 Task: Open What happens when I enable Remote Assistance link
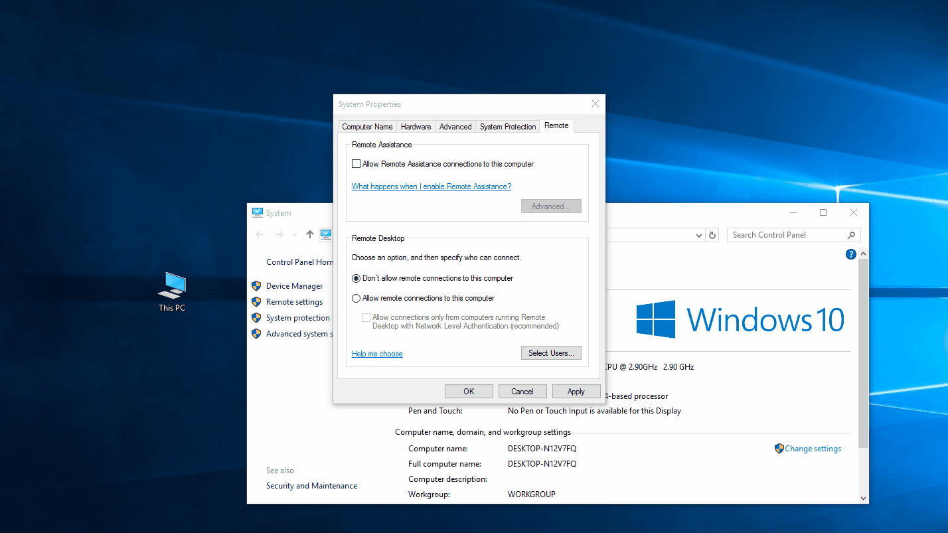[x=432, y=187]
